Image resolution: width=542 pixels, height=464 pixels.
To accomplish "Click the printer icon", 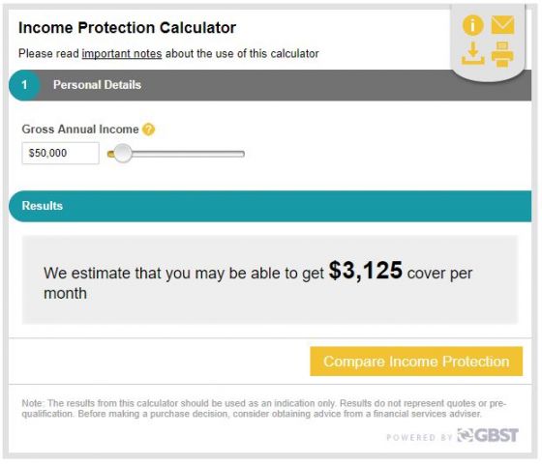I will (502, 54).
